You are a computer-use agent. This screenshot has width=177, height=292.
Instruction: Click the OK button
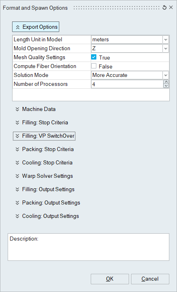110,279
